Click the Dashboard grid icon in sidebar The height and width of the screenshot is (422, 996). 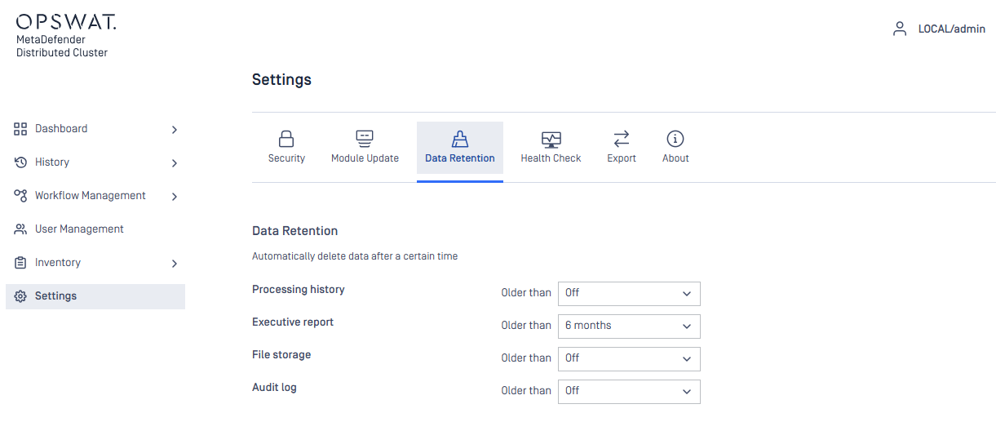coord(21,129)
